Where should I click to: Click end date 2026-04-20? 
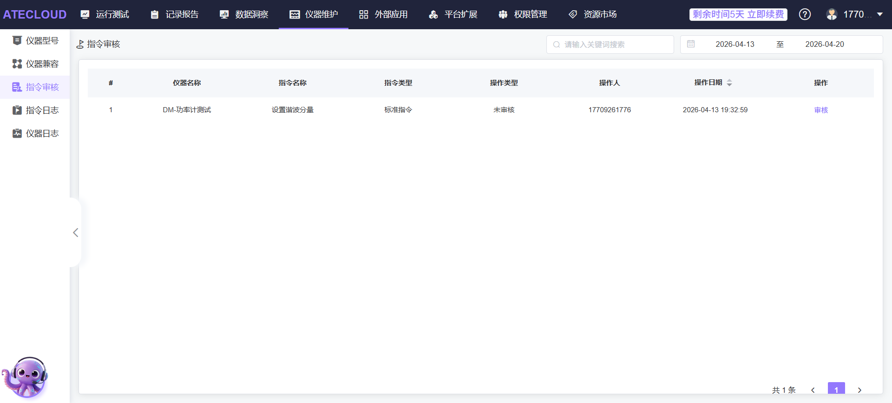pos(825,44)
